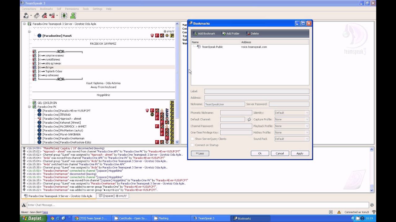Open the Tools menu
The width and height of the screenshot is (396, 222).
86,9
